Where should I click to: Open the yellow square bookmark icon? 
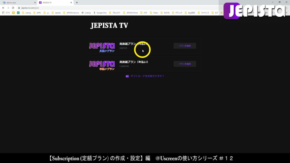pyautogui.click(x=14, y=13)
